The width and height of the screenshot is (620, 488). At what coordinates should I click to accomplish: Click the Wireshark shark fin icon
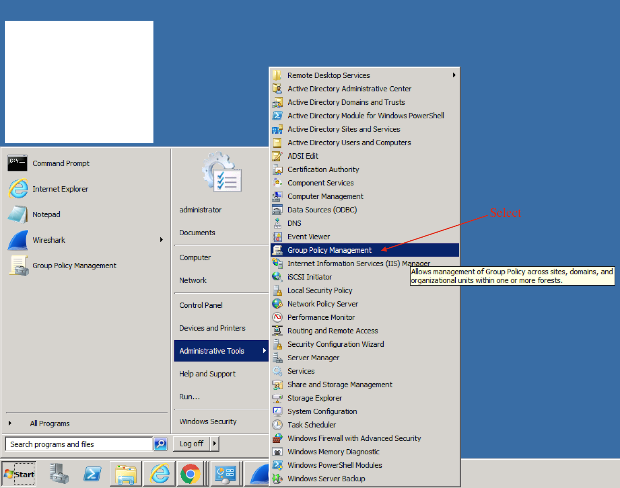click(x=18, y=240)
